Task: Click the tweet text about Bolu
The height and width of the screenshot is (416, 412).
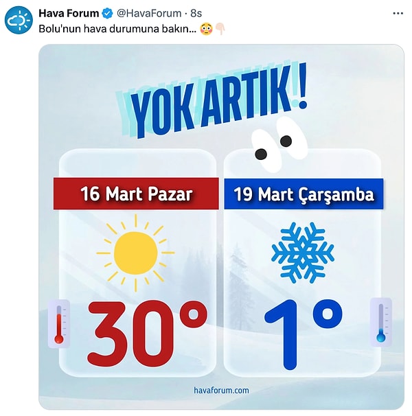Action: [117, 29]
